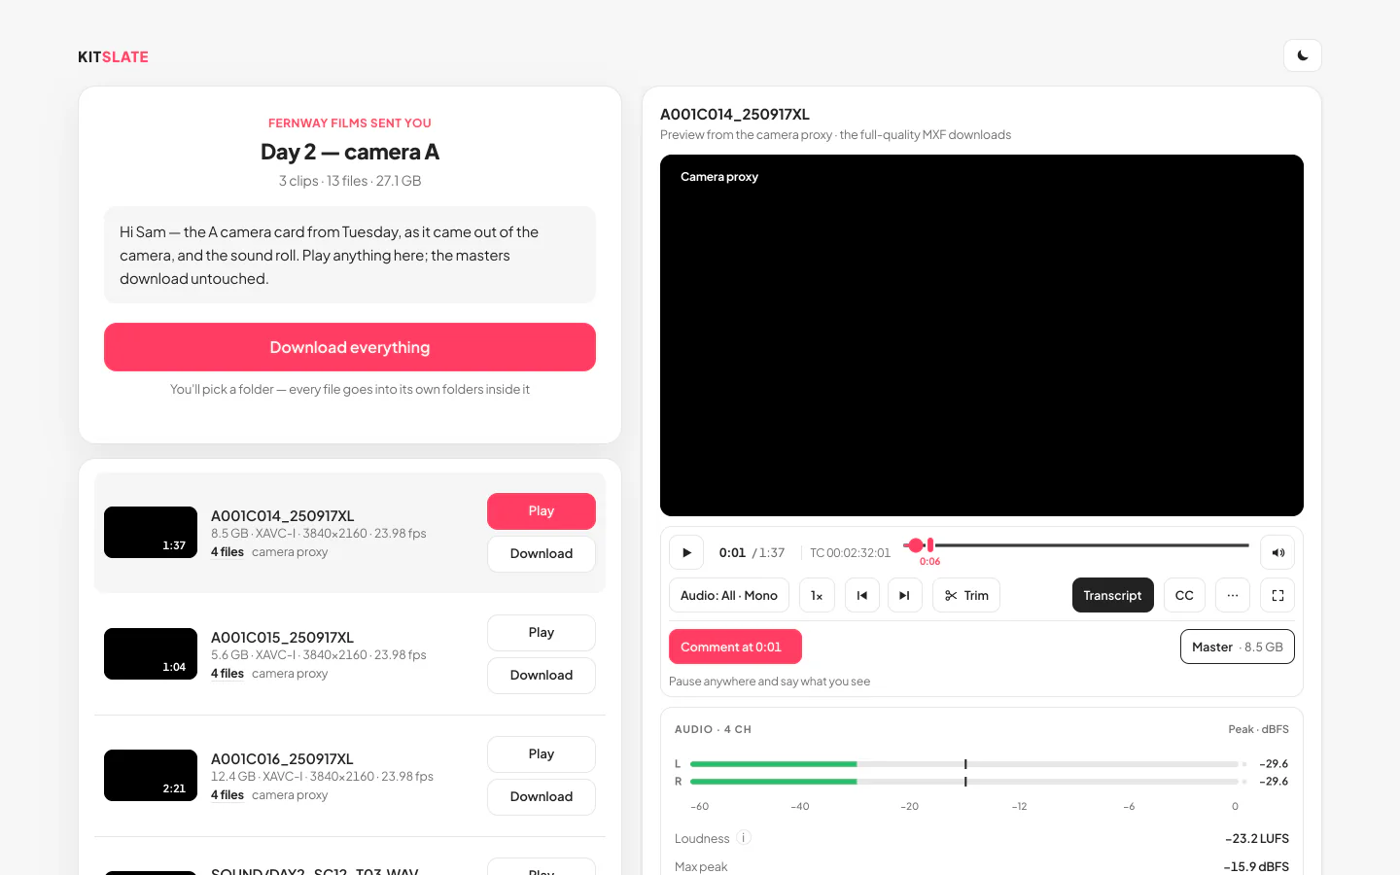Play clip A001C015_250917XL
This screenshot has width=1400, height=875.
[542, 633]
